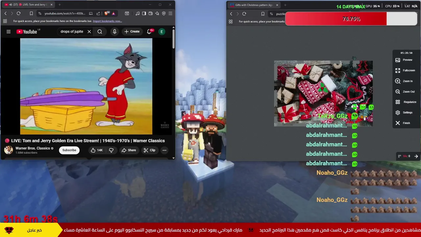Start voice search with the microphone icon

[114, 32]
